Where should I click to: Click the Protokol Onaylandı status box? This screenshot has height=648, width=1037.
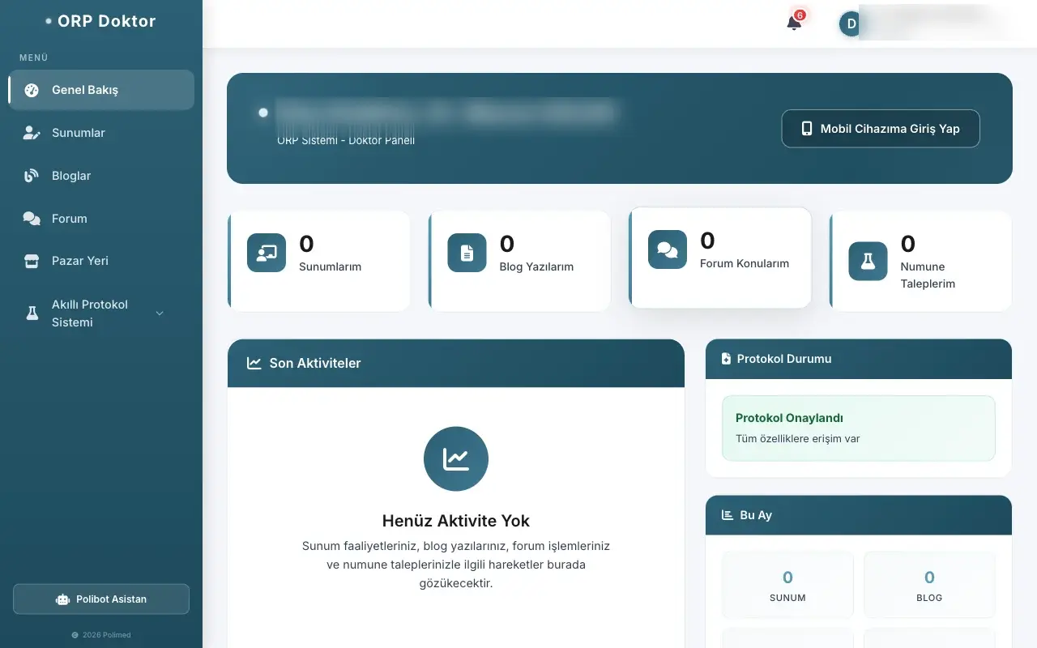[x=859, y=428]
